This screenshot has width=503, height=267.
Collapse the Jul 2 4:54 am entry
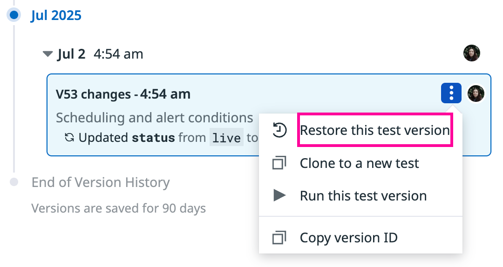click(48, 54)
